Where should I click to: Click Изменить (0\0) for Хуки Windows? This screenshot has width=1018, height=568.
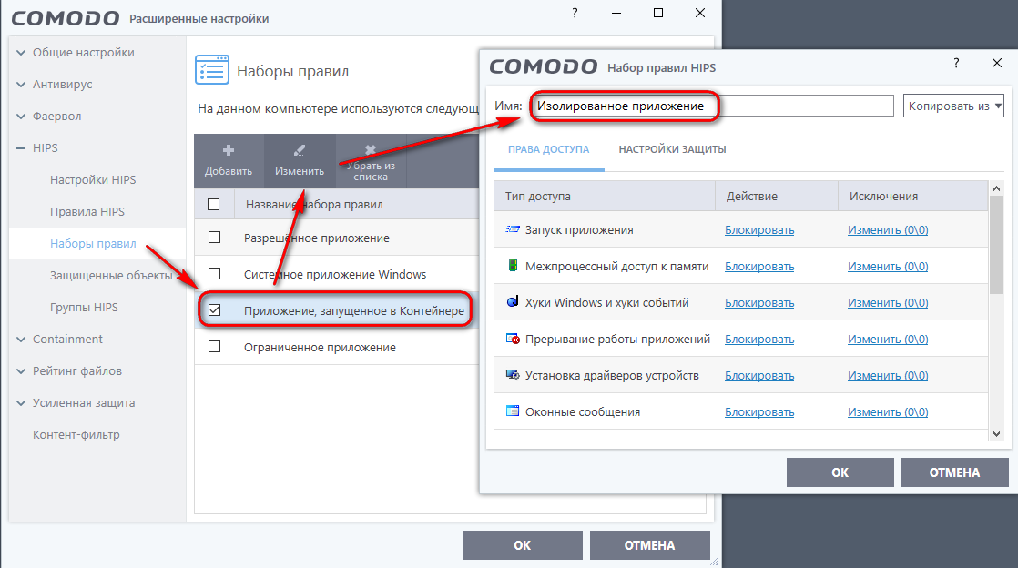[x=888, y=302]
